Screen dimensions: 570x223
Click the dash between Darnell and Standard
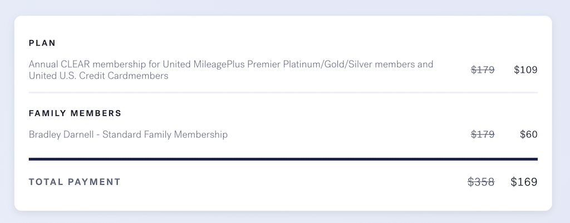tap(98, 135)
